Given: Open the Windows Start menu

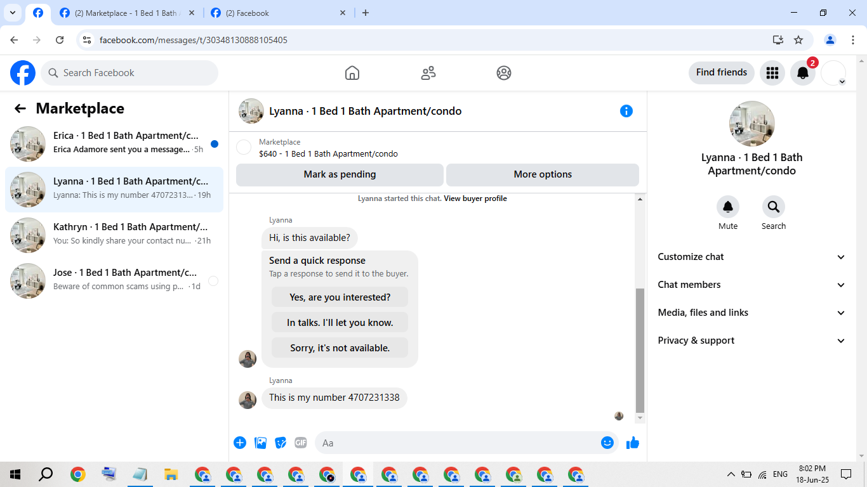Looking at the screenshot, I should tap(15, 474).
